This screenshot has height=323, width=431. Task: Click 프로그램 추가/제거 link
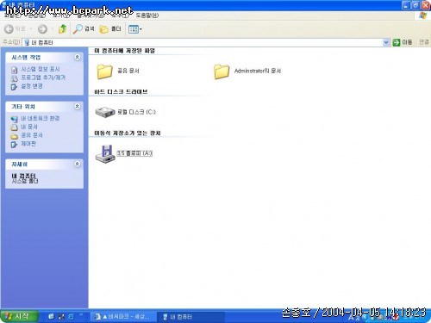43,78
